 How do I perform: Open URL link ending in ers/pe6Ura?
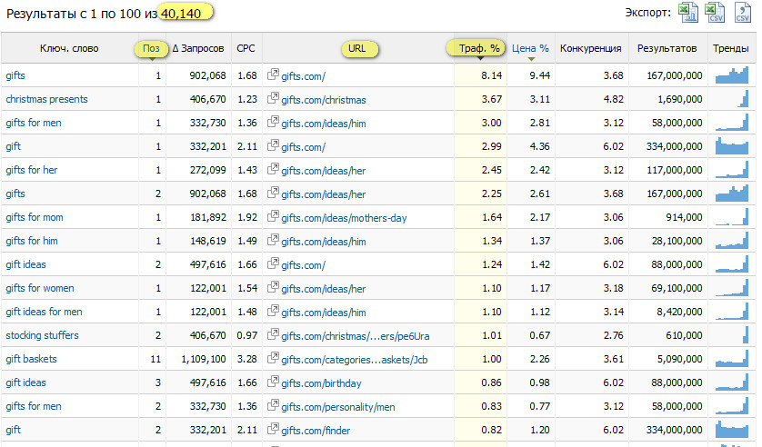356,336
